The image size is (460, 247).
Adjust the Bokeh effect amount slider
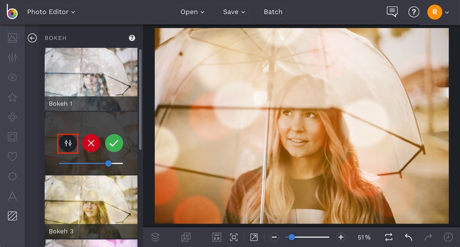pos(91,163)
